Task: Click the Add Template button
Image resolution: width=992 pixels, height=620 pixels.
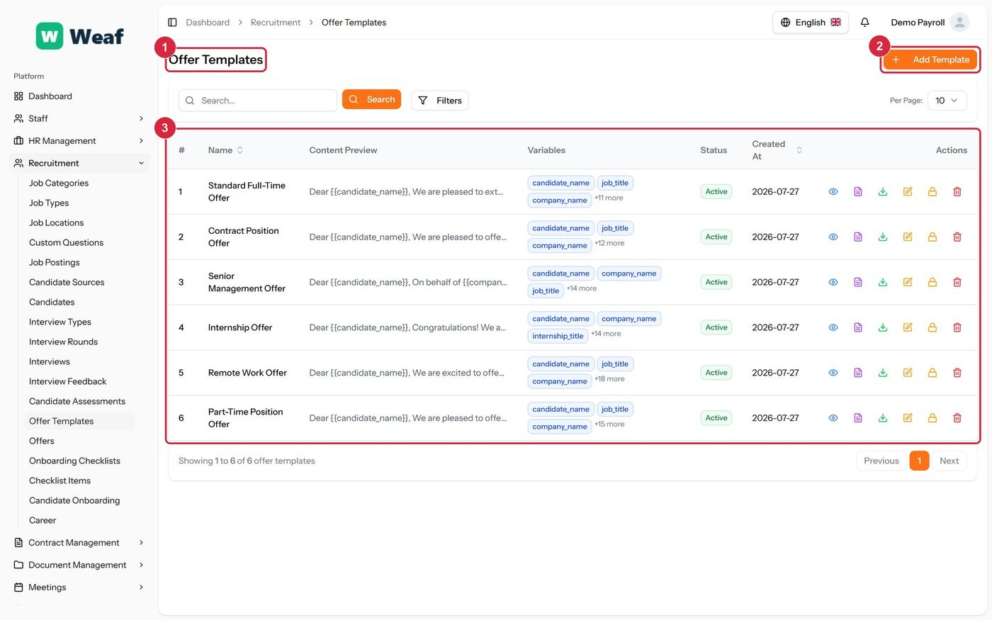Action: pos(930,60)
